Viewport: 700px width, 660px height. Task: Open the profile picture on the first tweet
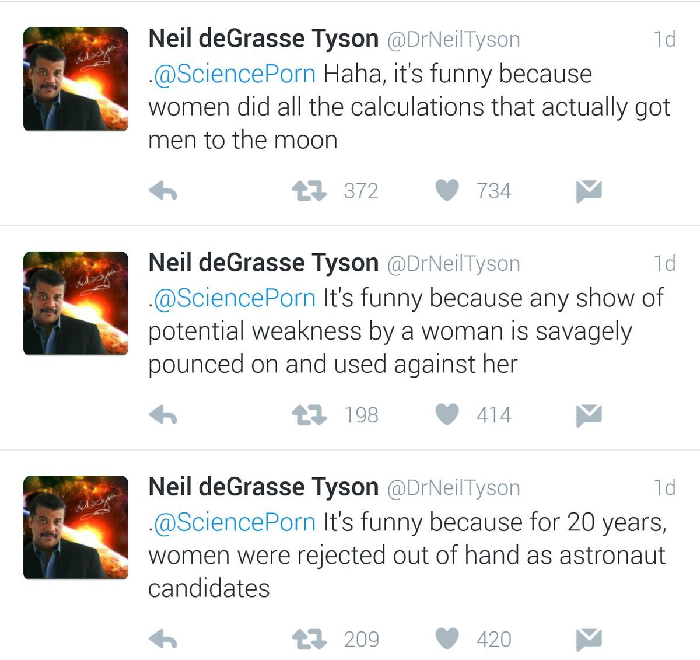point(76,79)
